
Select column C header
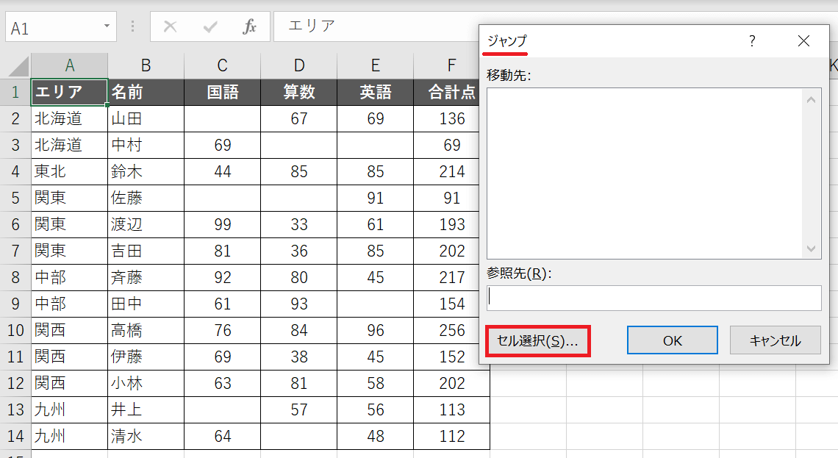click(x=223, y=65)
